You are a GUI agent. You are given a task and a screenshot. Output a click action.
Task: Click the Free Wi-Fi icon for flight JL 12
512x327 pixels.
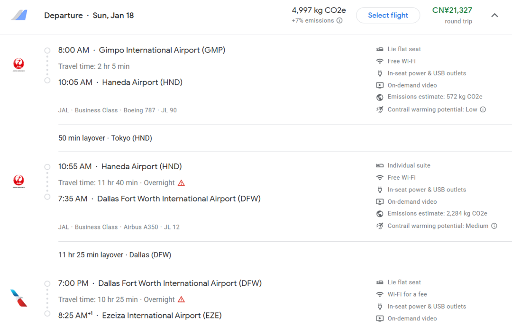[380, 178]
